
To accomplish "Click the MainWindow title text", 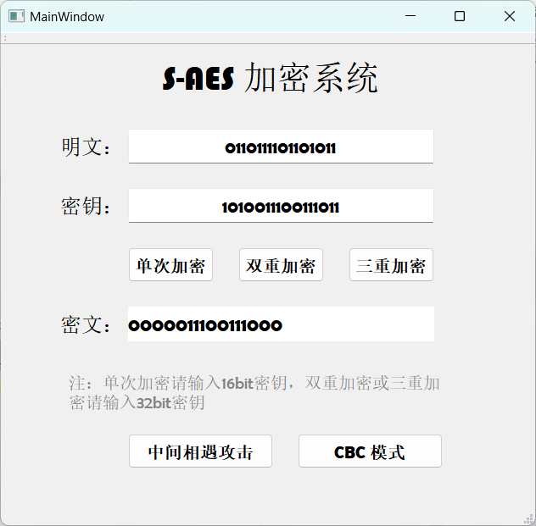I will 67,17.
